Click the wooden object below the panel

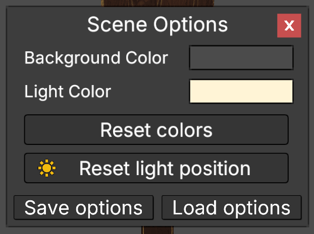pos(156,230)
